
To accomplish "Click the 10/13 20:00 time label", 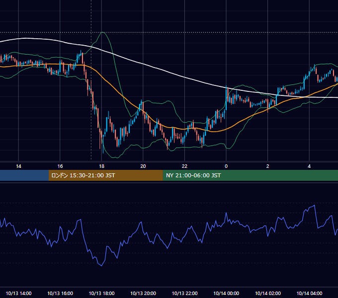I will click(x=143, y=293).
